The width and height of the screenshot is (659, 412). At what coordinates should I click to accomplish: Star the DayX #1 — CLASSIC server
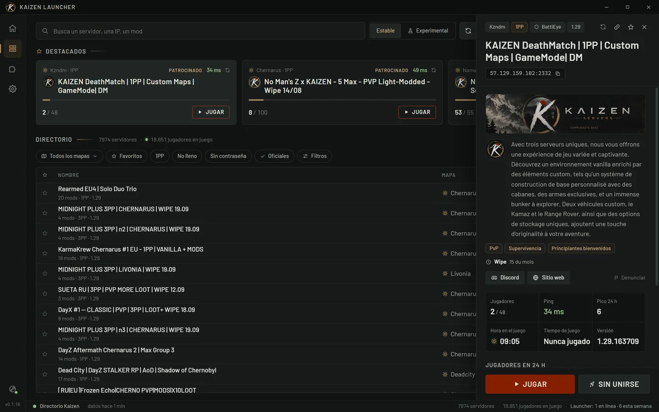(45, 314)
